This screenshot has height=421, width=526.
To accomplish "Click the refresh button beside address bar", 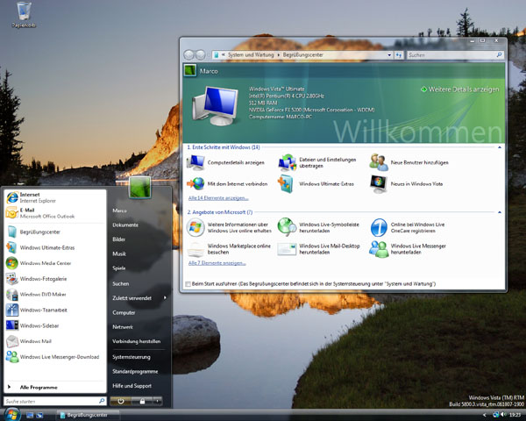I will coord(399,55).
